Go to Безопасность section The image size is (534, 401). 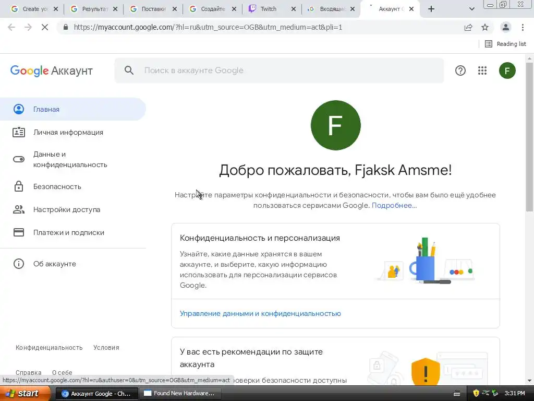point(57,186)
